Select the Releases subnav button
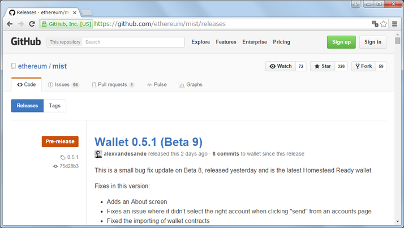Screen dimensions: 404x228 27,106
